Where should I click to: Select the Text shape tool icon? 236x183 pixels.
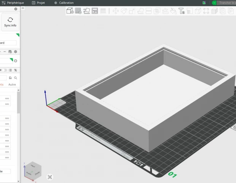coord(182,11)
